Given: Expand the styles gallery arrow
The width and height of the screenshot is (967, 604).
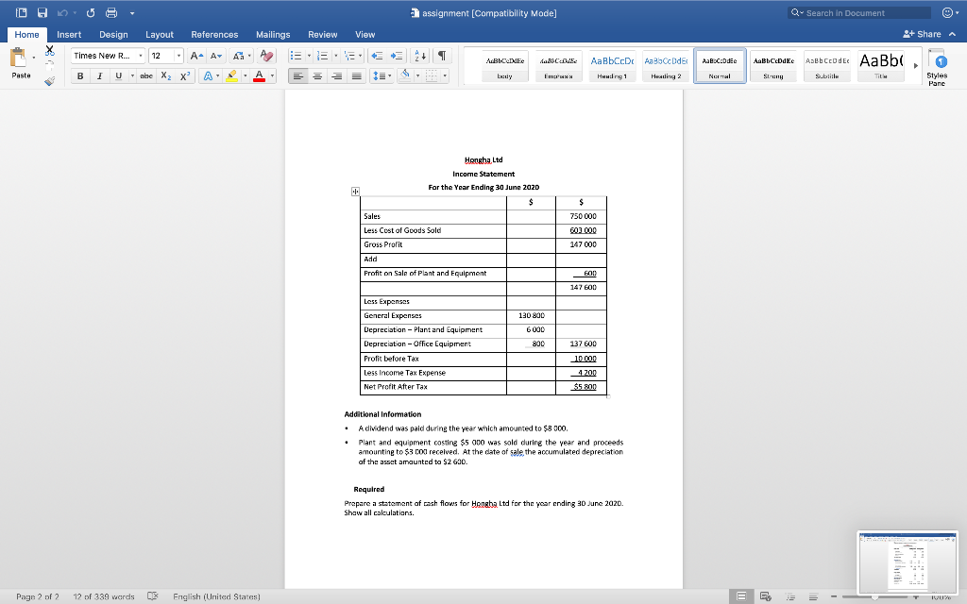Looking at the screenshot, I should (916, 65).
